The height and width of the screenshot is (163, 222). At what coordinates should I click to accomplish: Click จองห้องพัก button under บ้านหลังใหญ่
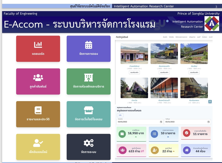pyautogui.click(x=134, y=72)
